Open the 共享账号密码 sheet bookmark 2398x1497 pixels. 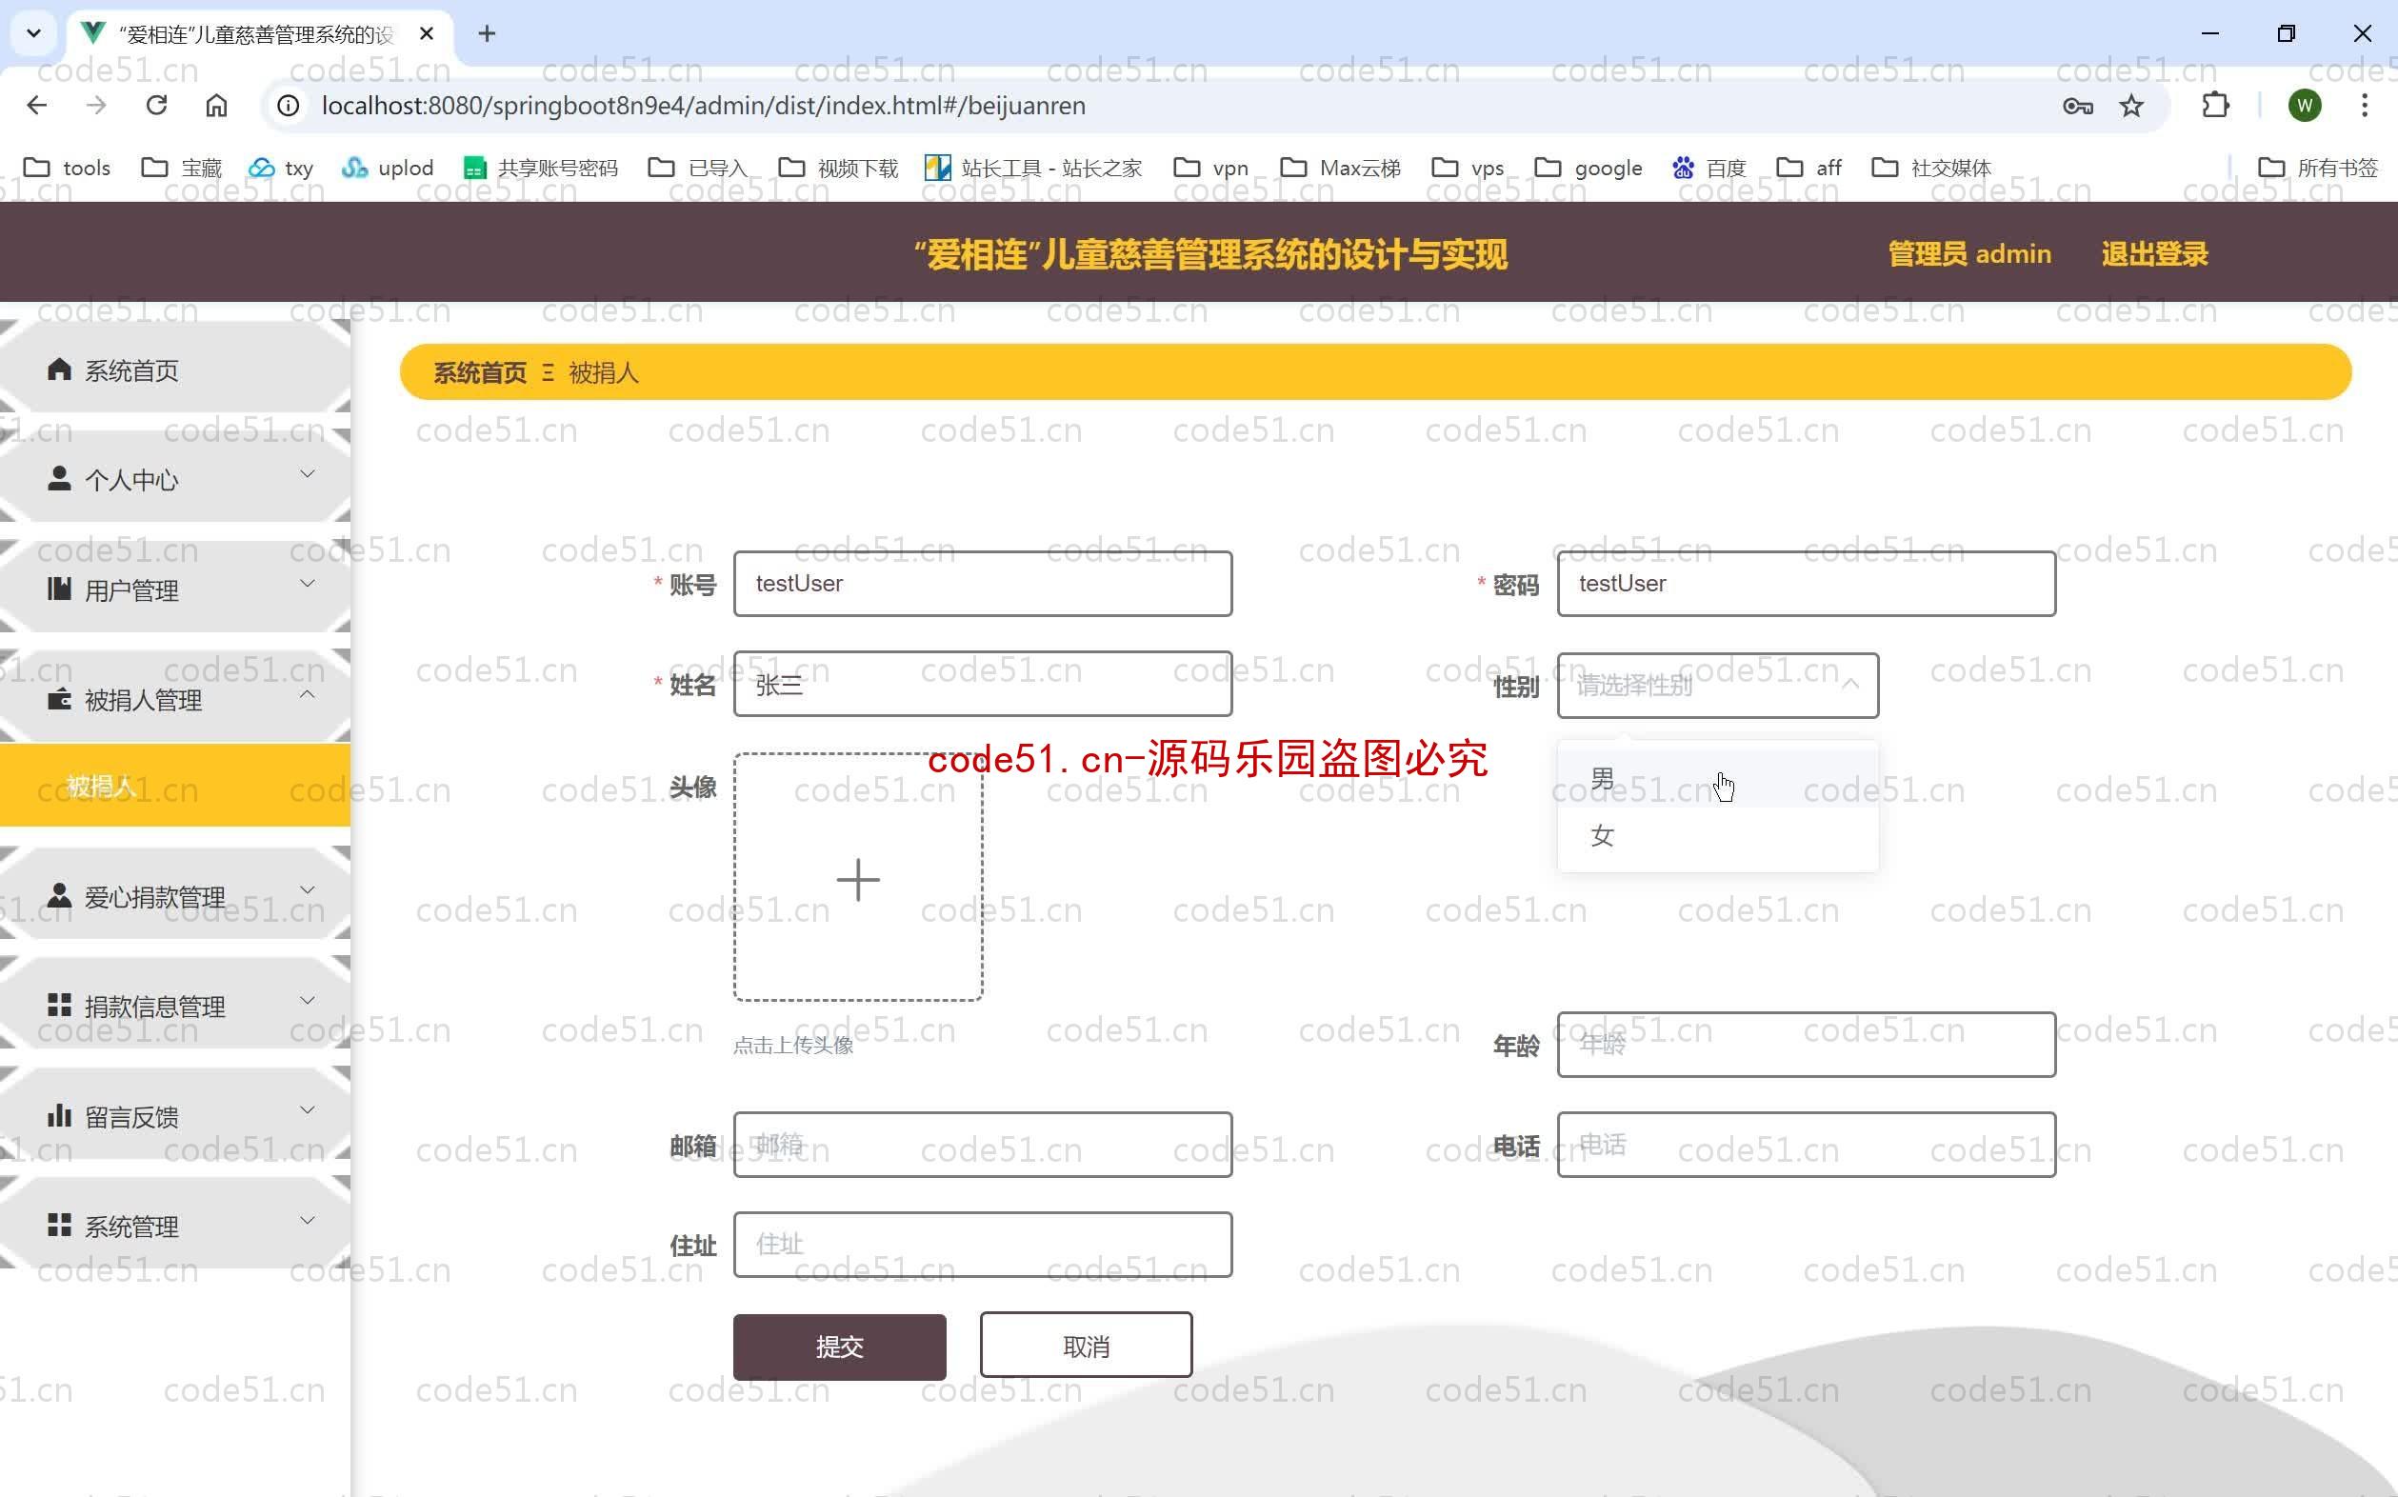pyautogui.click(x=541, y=168)
